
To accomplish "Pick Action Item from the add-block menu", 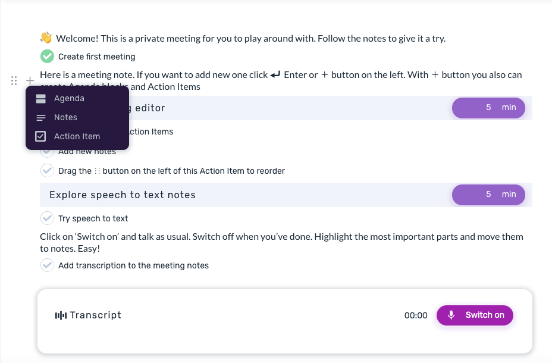I will point(77,136).
